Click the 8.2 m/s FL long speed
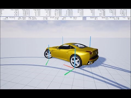131x98 pixels. [38, 15]
